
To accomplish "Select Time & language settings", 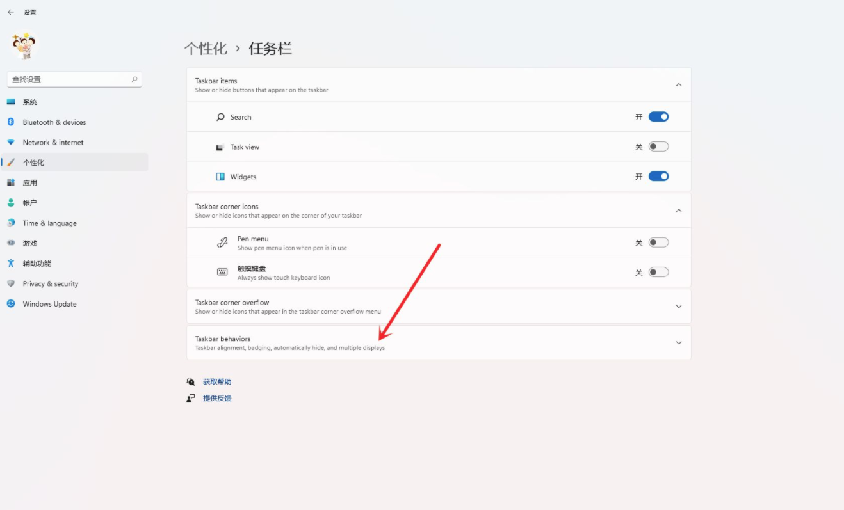I will click(48, 223).
